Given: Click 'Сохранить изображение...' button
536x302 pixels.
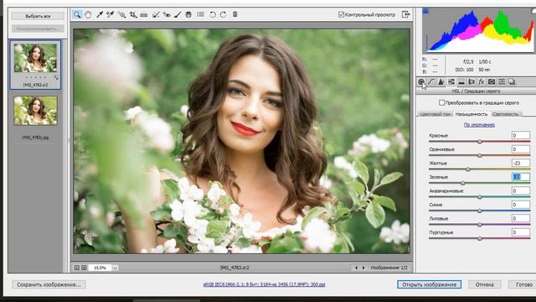Looking at the screenshot, I should 49,284.
